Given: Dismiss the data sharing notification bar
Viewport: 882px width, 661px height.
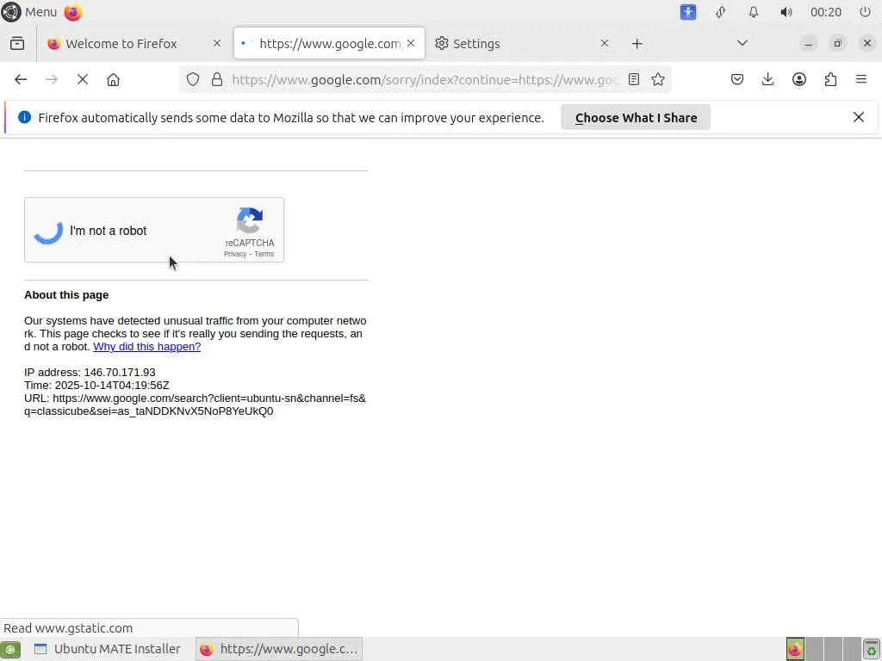Looking at the screenshot, I should pos(859,117).
